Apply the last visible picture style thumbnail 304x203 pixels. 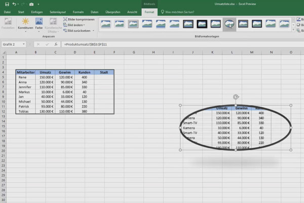click(x=284, y=24)
